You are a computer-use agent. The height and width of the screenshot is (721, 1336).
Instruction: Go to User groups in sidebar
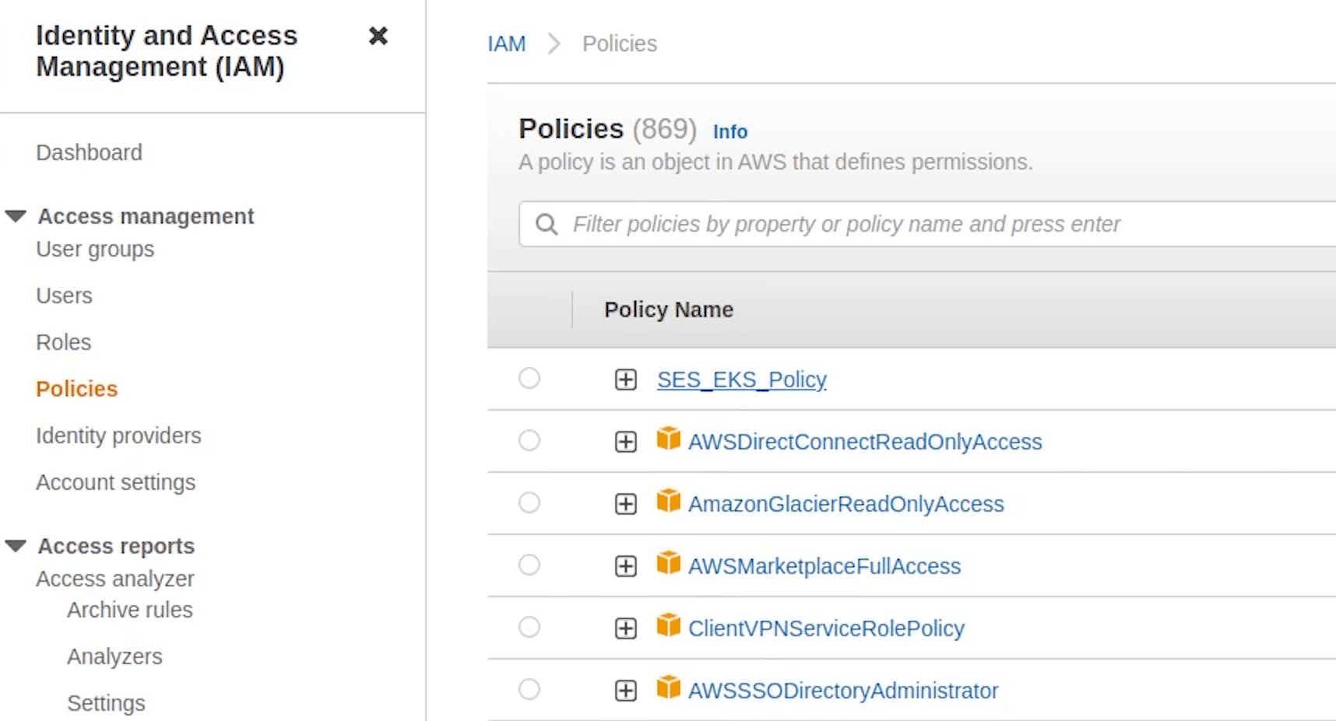95,249
